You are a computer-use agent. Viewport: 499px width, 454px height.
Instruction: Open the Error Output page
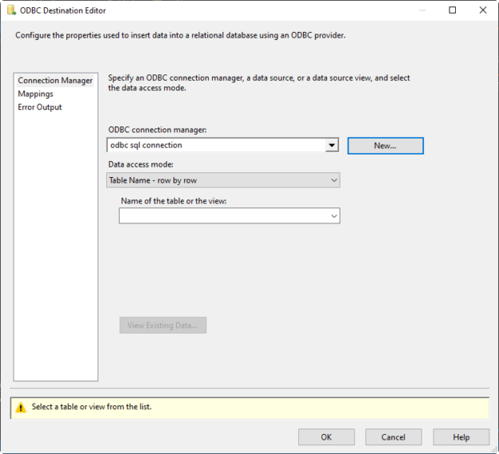40,107
